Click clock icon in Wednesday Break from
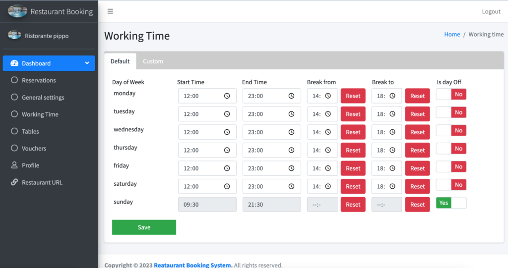Image resolution: width=508 pixels, height=268 pixels. coord(328,132)
